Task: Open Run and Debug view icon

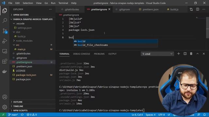Action: (5, 41)
